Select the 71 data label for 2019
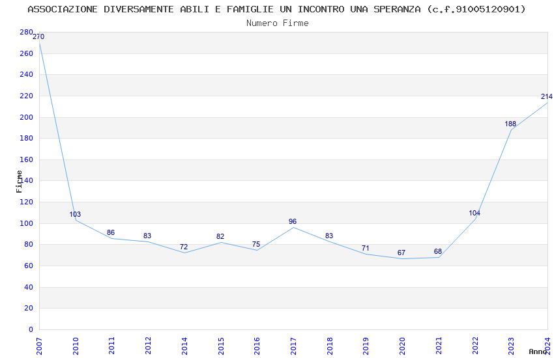The image size is (554, 358). [366, 248]
